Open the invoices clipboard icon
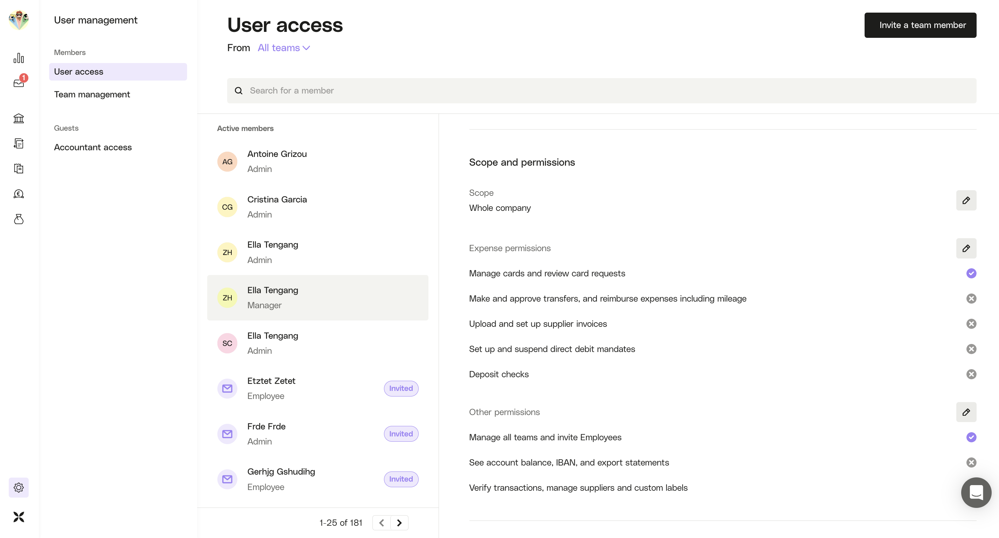 pos(19,168)
